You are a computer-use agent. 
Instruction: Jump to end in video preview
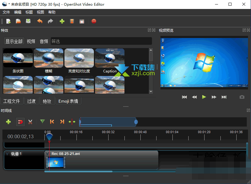pos(224,97)
